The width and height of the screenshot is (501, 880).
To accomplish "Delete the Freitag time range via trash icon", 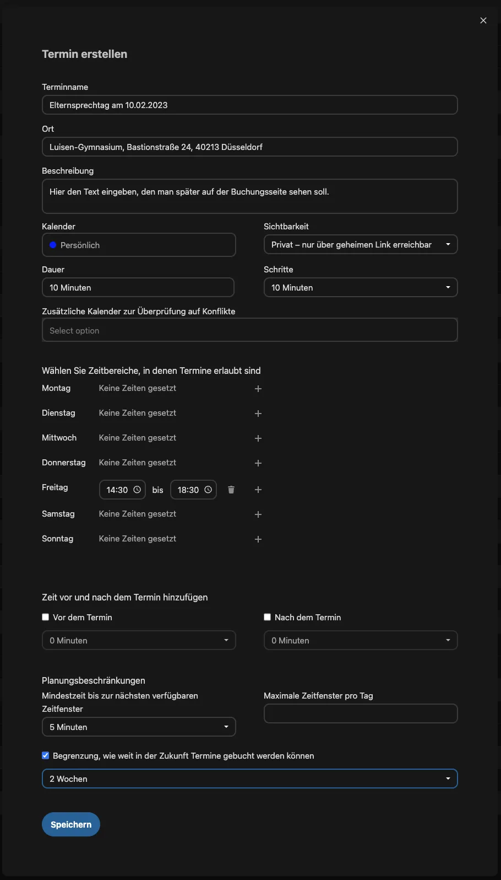I will pyautogui.click(x=231, y=490).
